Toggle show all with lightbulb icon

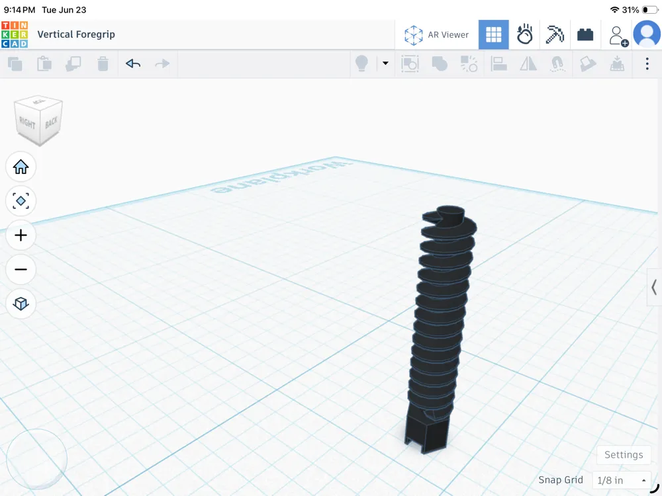click(x=362, y=63)
